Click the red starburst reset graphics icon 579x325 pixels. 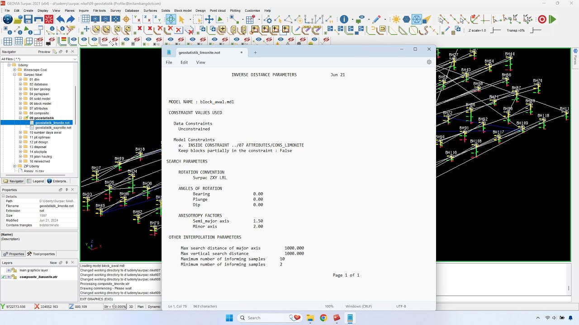pos(49,19)
